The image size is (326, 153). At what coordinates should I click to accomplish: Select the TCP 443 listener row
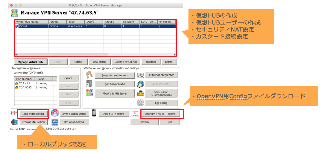click(x=36, y=84)
